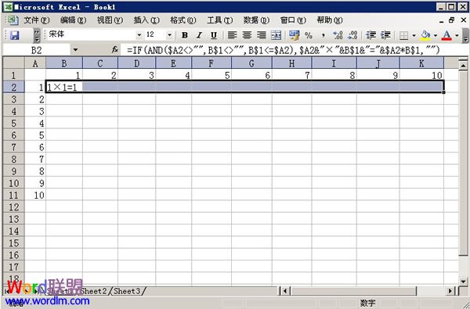
Task: Apply Currency style format
Action: coord(295,35)
